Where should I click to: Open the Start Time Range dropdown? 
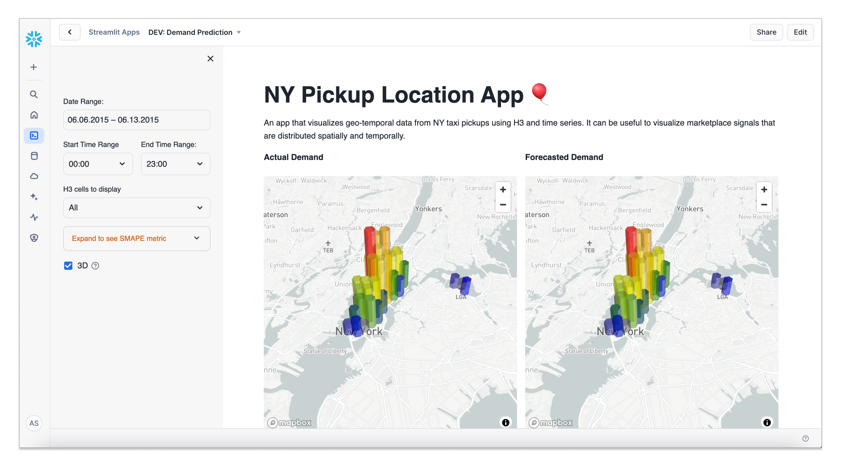(98, 164)
